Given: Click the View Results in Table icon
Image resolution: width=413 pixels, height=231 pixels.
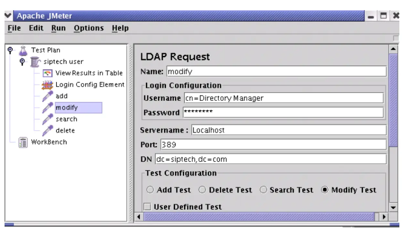Looking at the screenshot, I should (47, 73).
